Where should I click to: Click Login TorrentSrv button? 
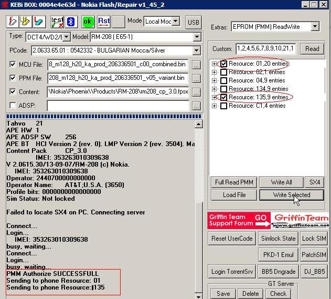pos(232,271)
